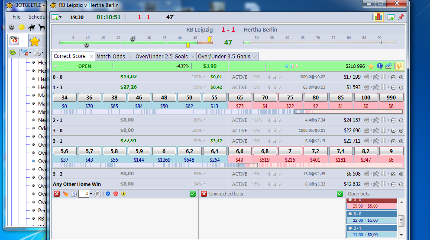Click the stake input field showing 5
Image resolution: width=430 pixels, height=240 pixels.
(x=84, y=194)
